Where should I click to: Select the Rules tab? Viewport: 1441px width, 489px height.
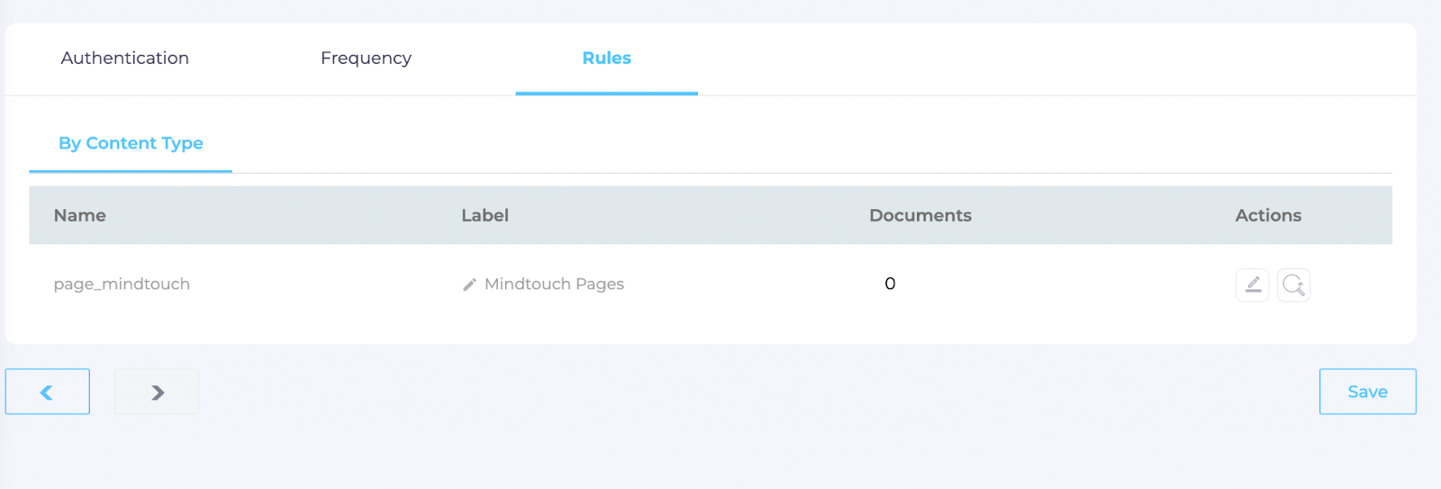tap(606, 59)
